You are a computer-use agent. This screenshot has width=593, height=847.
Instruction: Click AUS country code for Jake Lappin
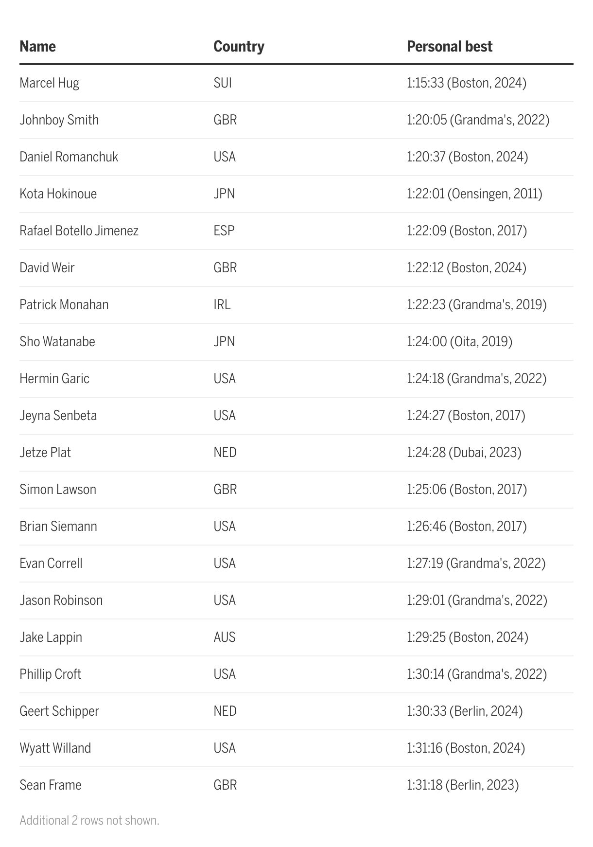[x=225, y=637]
